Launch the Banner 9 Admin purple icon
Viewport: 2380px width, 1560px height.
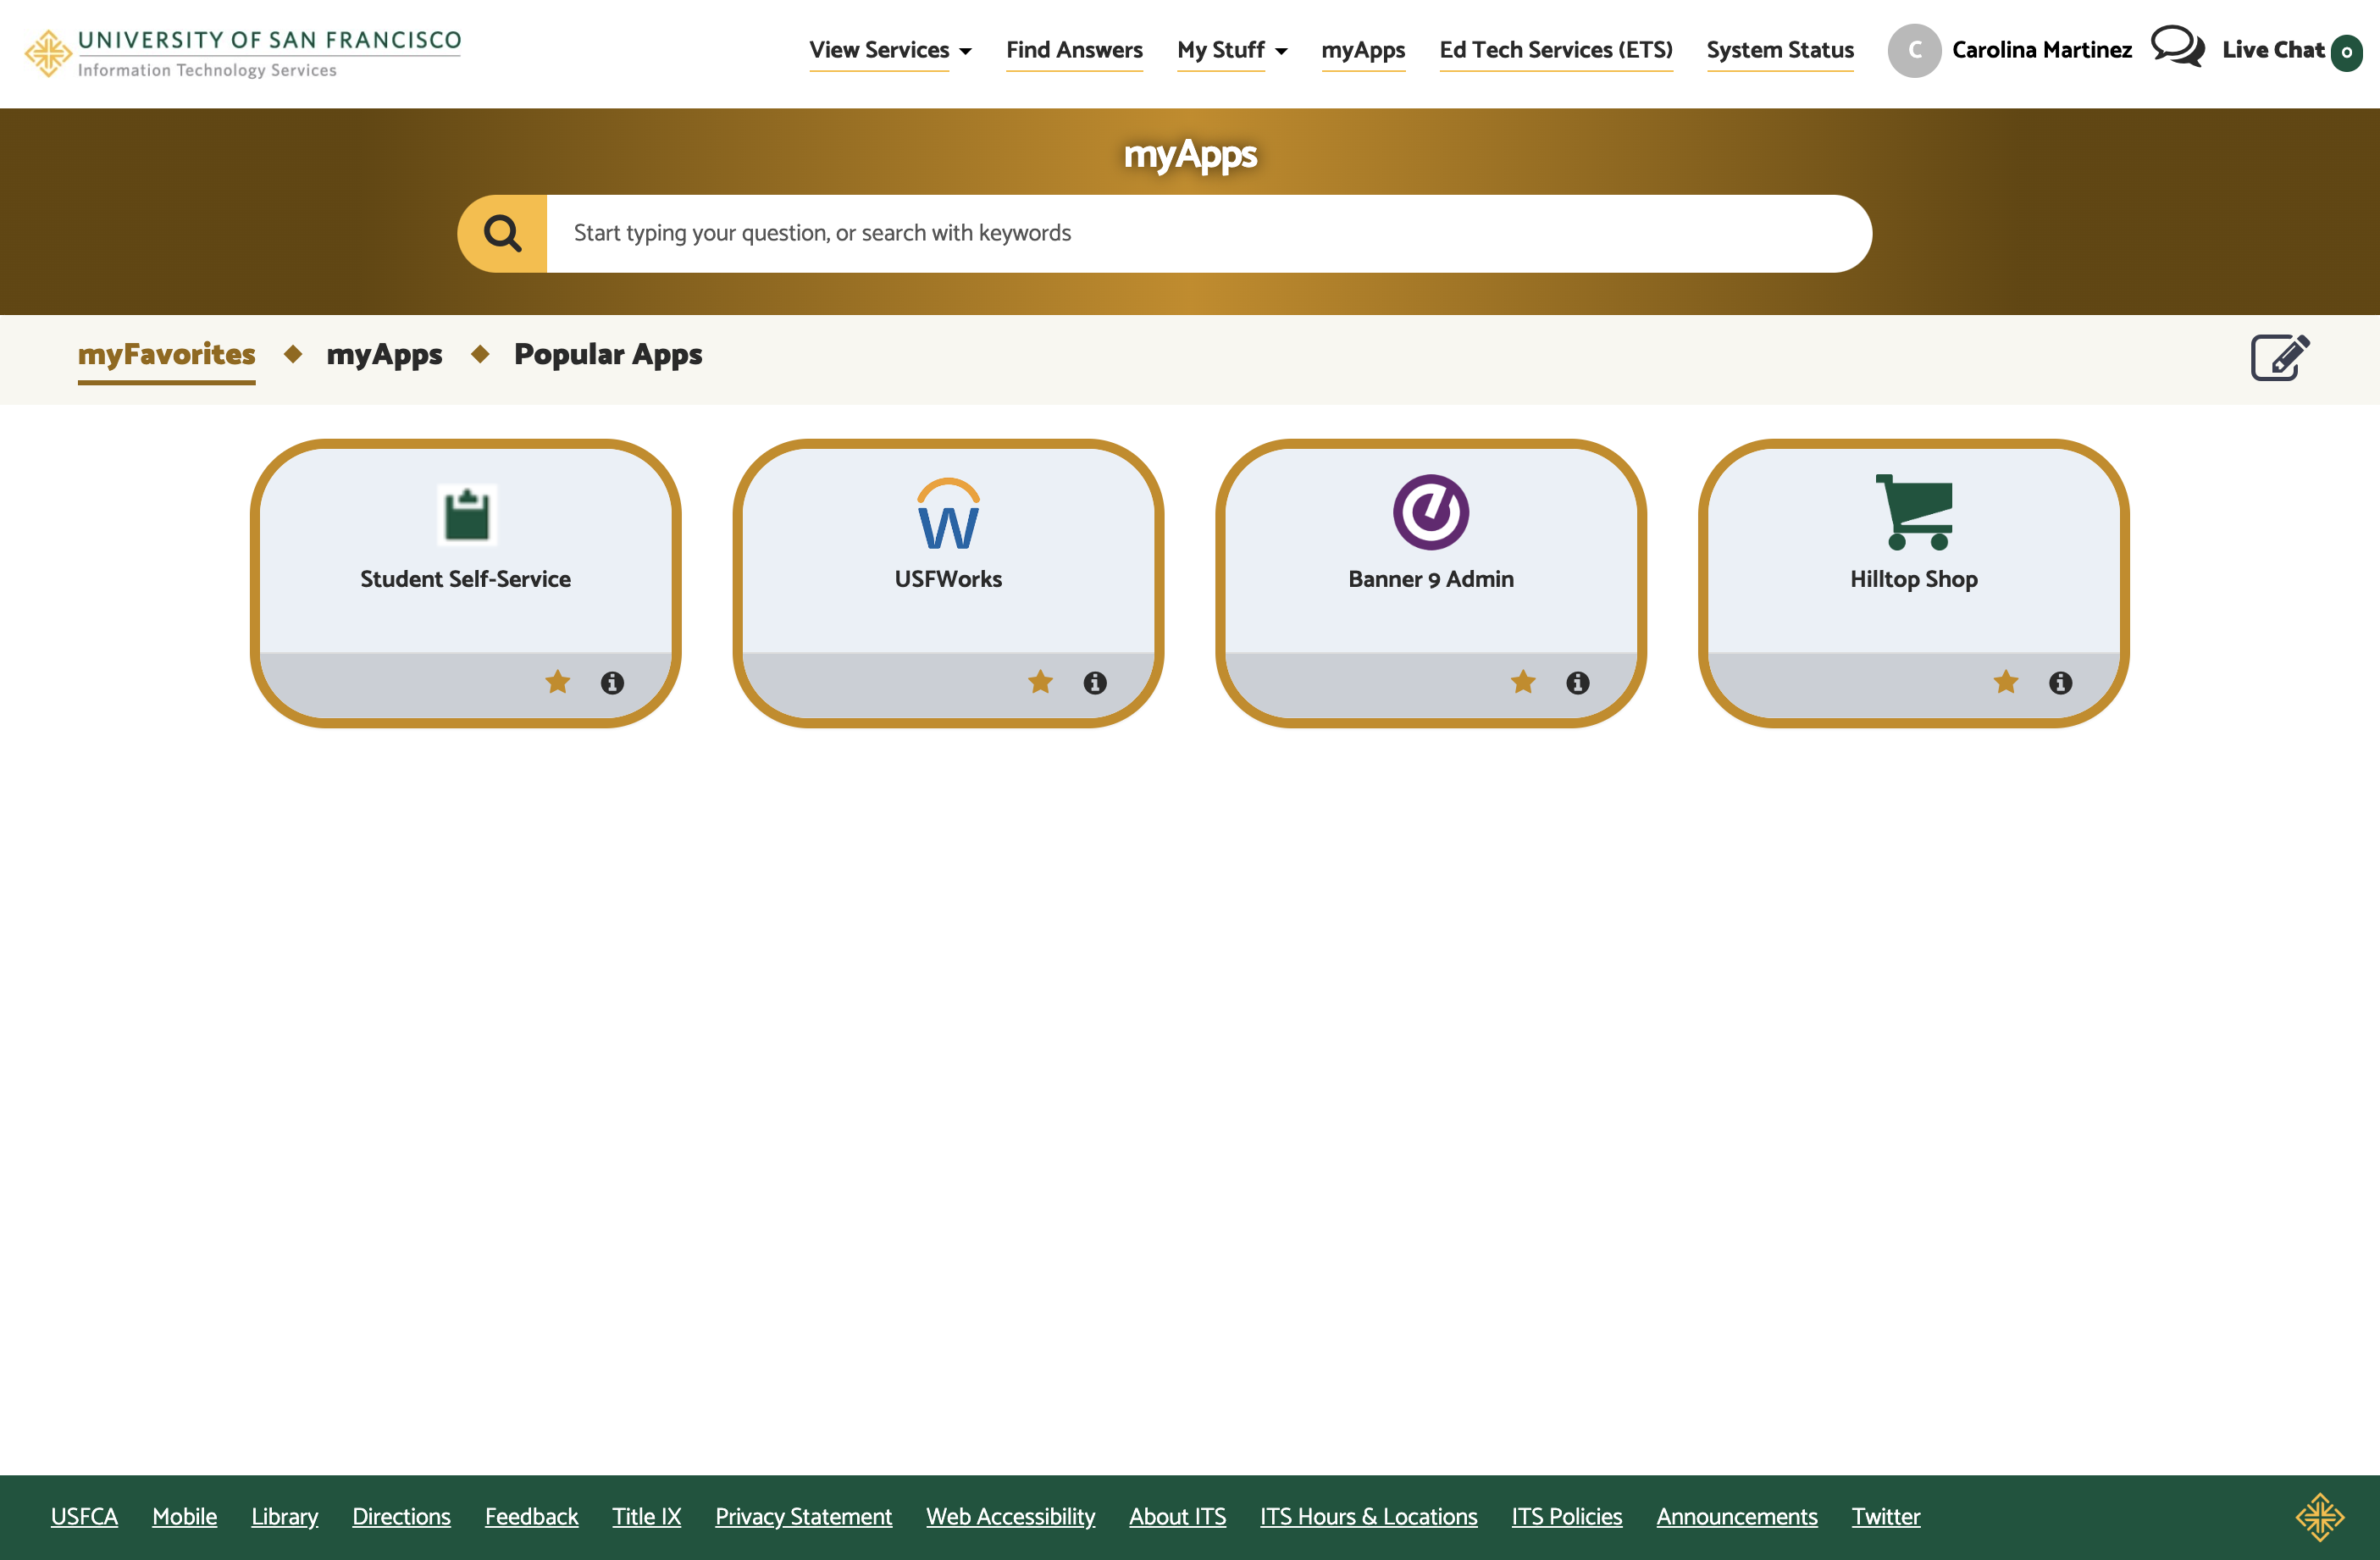click(x=1431, y=512)
